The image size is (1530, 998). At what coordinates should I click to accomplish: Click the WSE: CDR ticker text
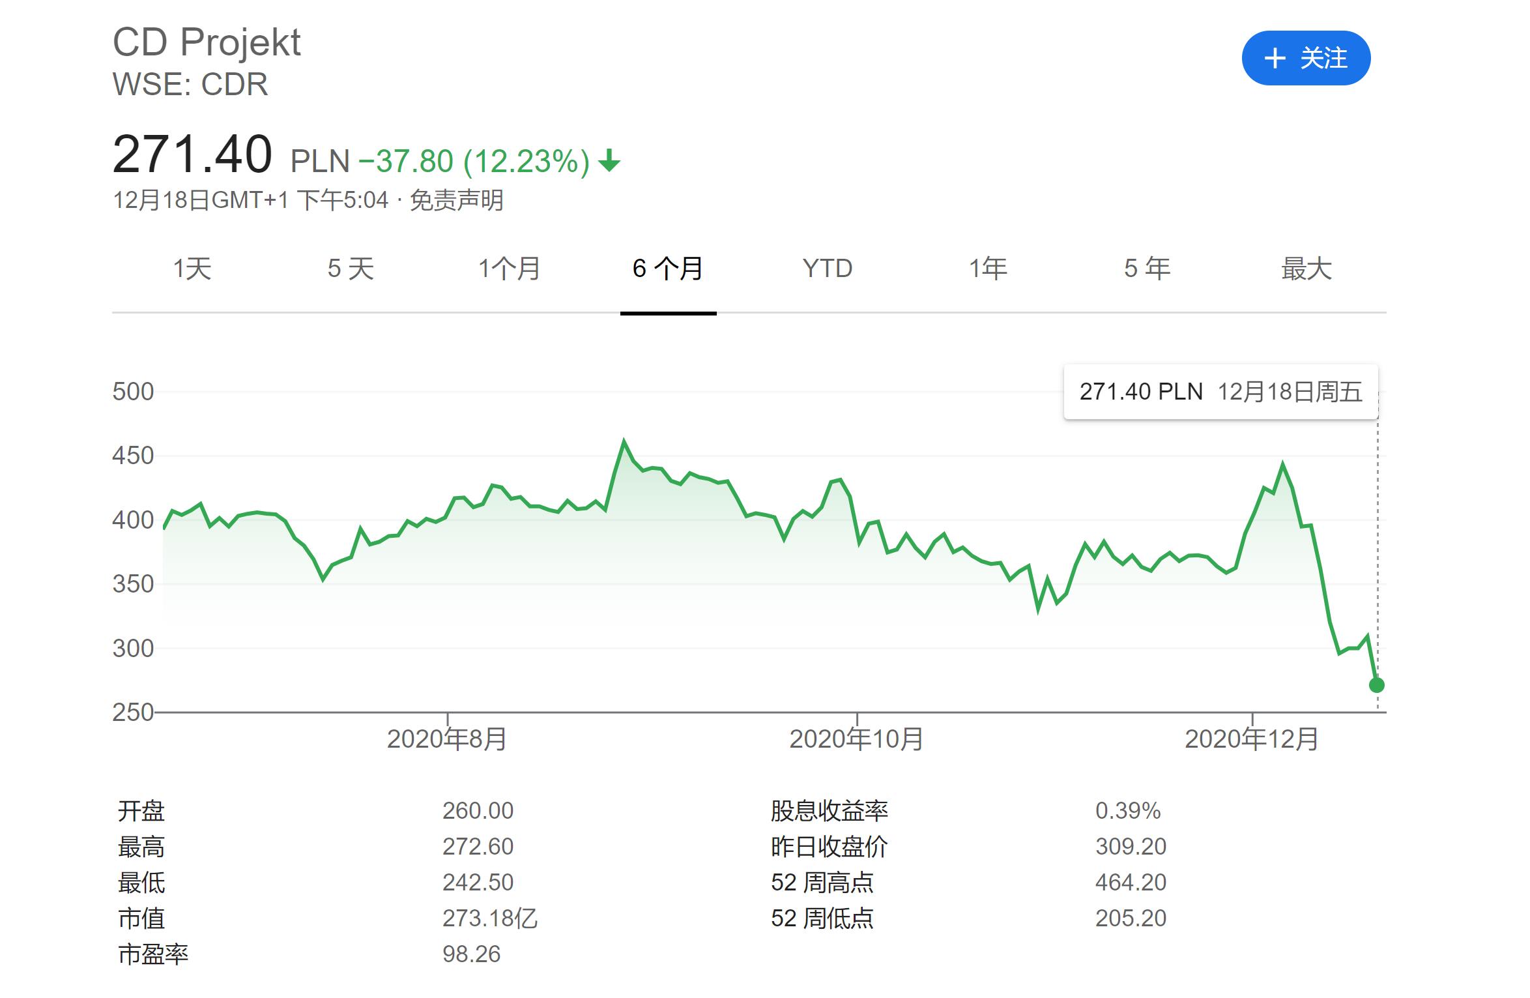click(190, 85)
